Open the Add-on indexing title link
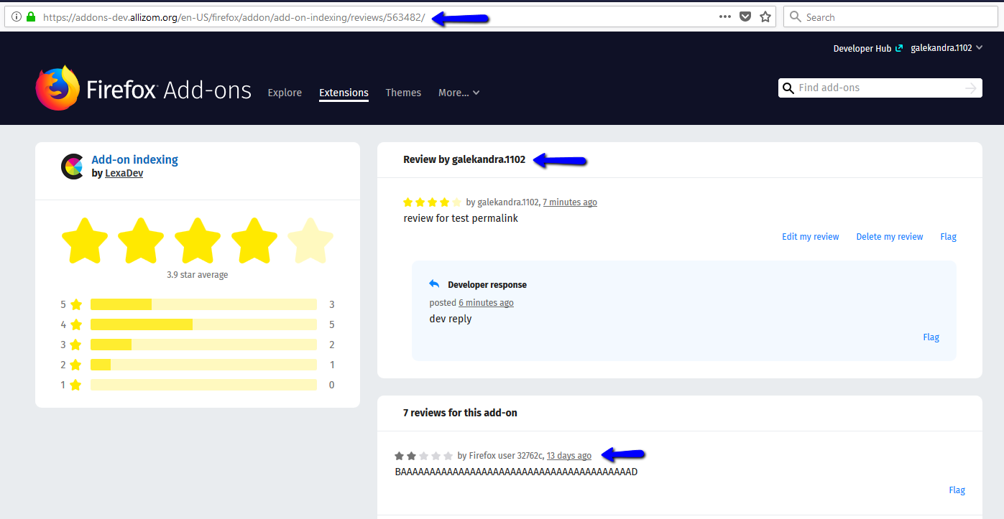This screenshot has height=519, width=1004. click(134, 159)
